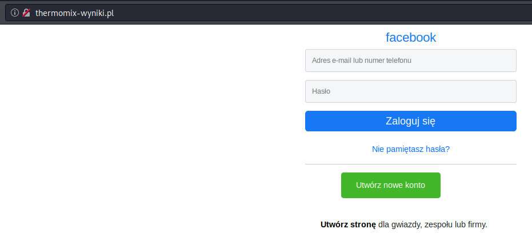Follow the bold 'Utwórz stronę' link
This screenshot has height=245, width=532.
pos(348,224)
